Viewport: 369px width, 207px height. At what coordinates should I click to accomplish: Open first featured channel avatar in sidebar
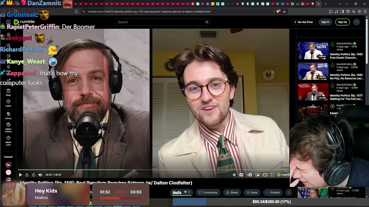(x=8, y=165)
